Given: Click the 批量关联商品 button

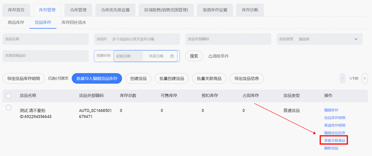Looking at the screenshot, I should click(209, 79).
